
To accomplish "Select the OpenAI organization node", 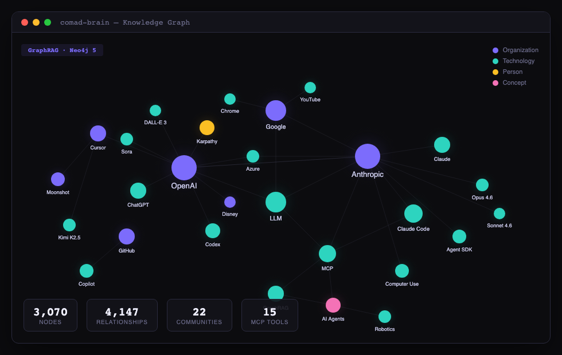I will [184, 168].
